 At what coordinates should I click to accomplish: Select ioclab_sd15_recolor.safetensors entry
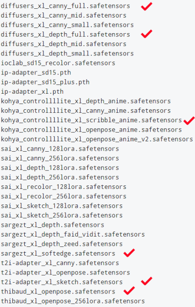click(x=58, y=63)
